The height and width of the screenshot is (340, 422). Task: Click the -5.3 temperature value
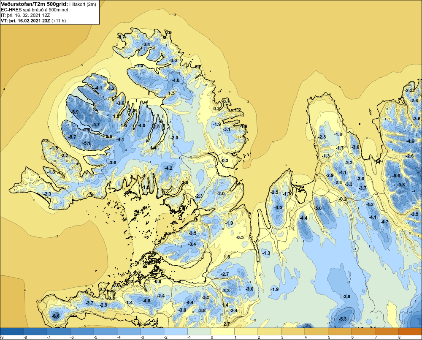(x=343, y=319)
